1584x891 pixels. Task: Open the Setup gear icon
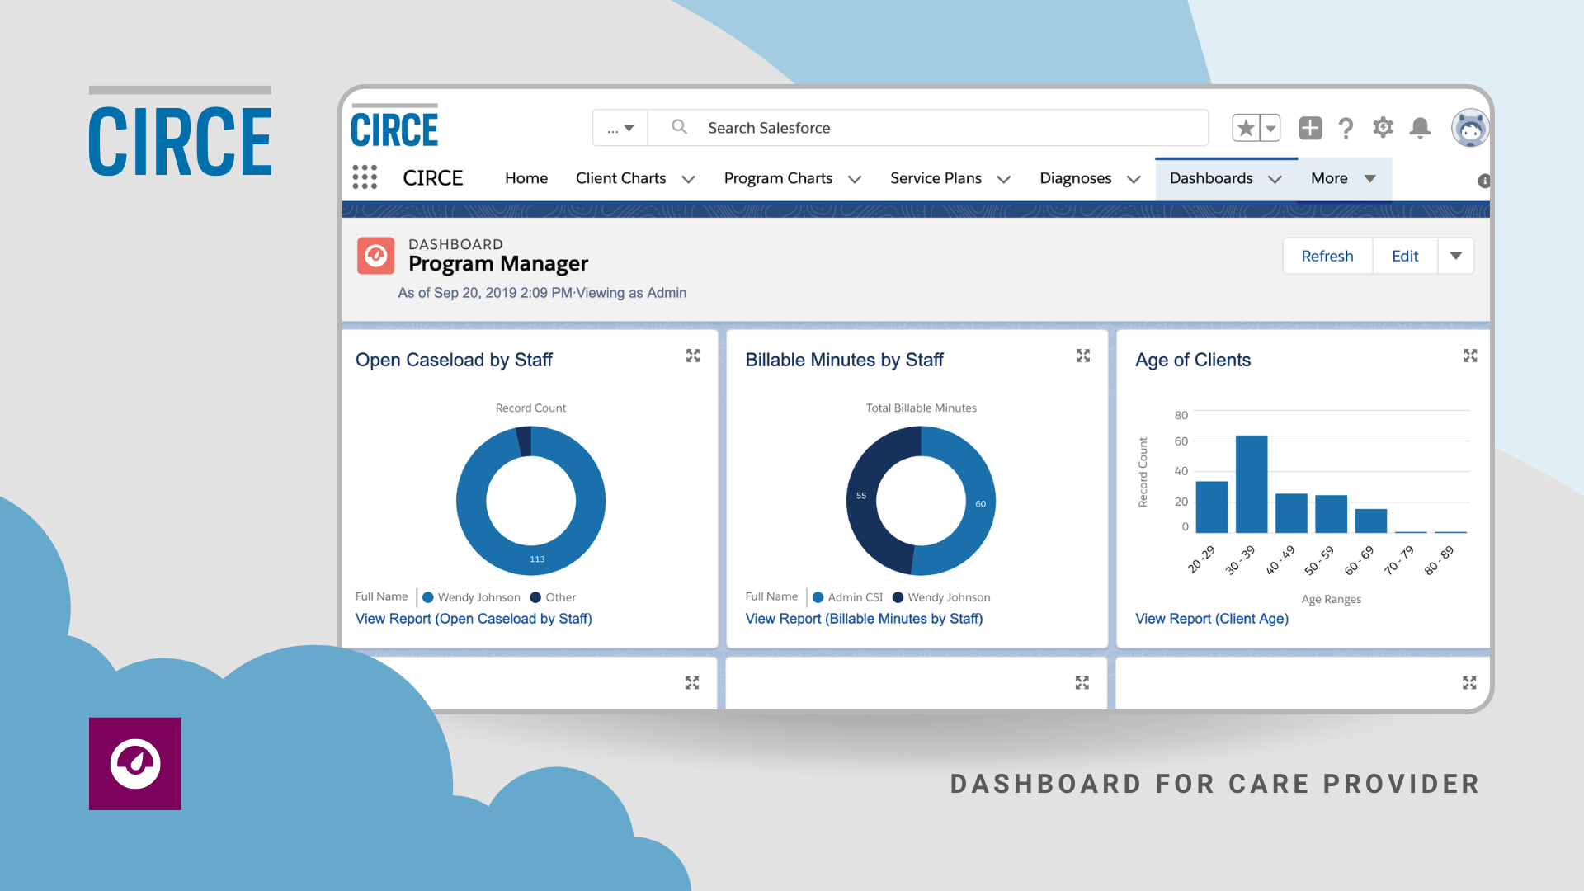coord(1383,128)
